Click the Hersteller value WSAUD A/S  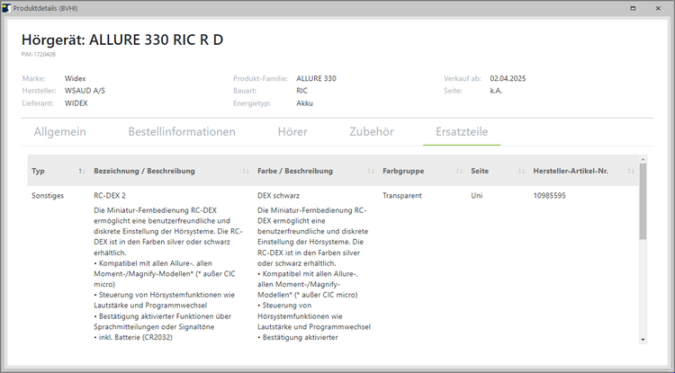pyautogui.click(x=85, y=91)
